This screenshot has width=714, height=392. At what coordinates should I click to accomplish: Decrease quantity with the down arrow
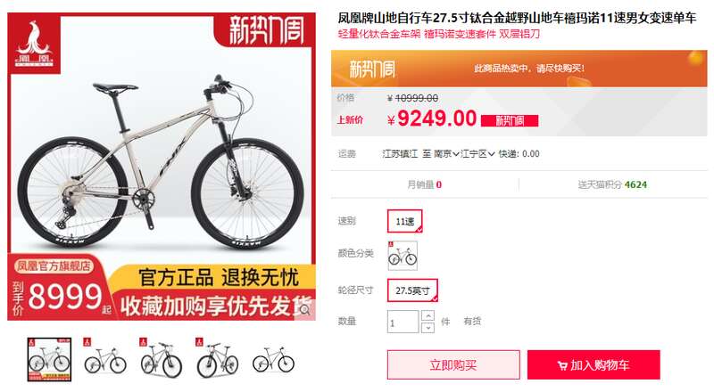tap(428, 328)
